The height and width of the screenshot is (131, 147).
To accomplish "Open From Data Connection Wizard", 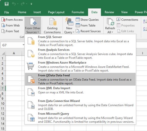I will click(80, 105).
